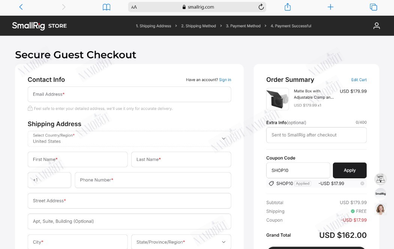394x249 pixels.
Task: Focus the City field
Action: (x=78, y=242)
